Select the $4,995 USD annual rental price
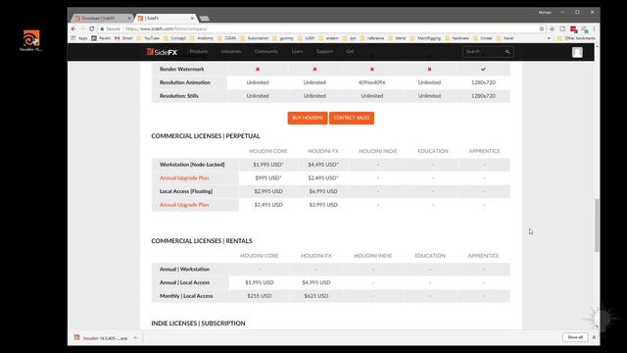Screen dimensions: 627x353 tap(315, 282)
